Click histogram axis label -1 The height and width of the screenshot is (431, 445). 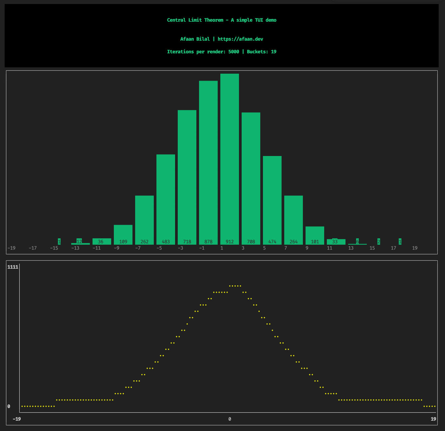(202, 248)
